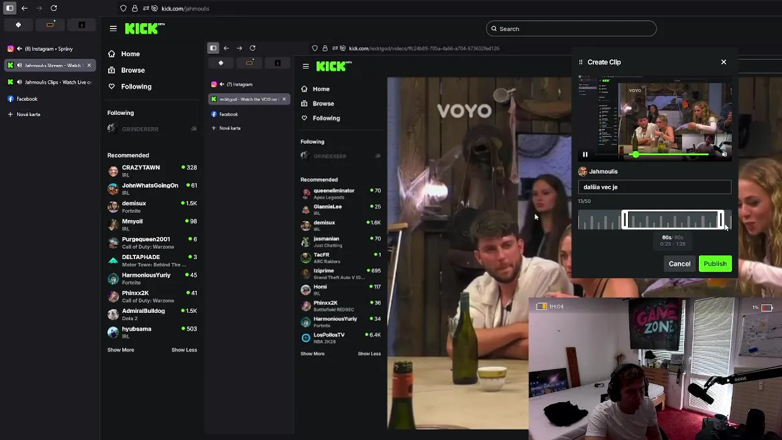Toggle clip preview volume speaker icon
Viewport: 782px width, 440px height.
(x=725, y=155)
